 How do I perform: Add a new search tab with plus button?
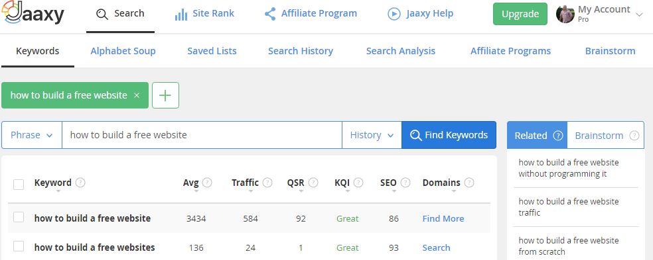pyautogui.click(x=165, y=95)
